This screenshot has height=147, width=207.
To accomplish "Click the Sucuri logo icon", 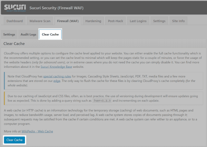I will pyautogui.click(x=15, y=8).
